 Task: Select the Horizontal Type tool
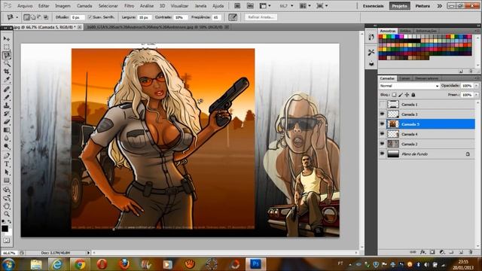(x=7, y=164)
